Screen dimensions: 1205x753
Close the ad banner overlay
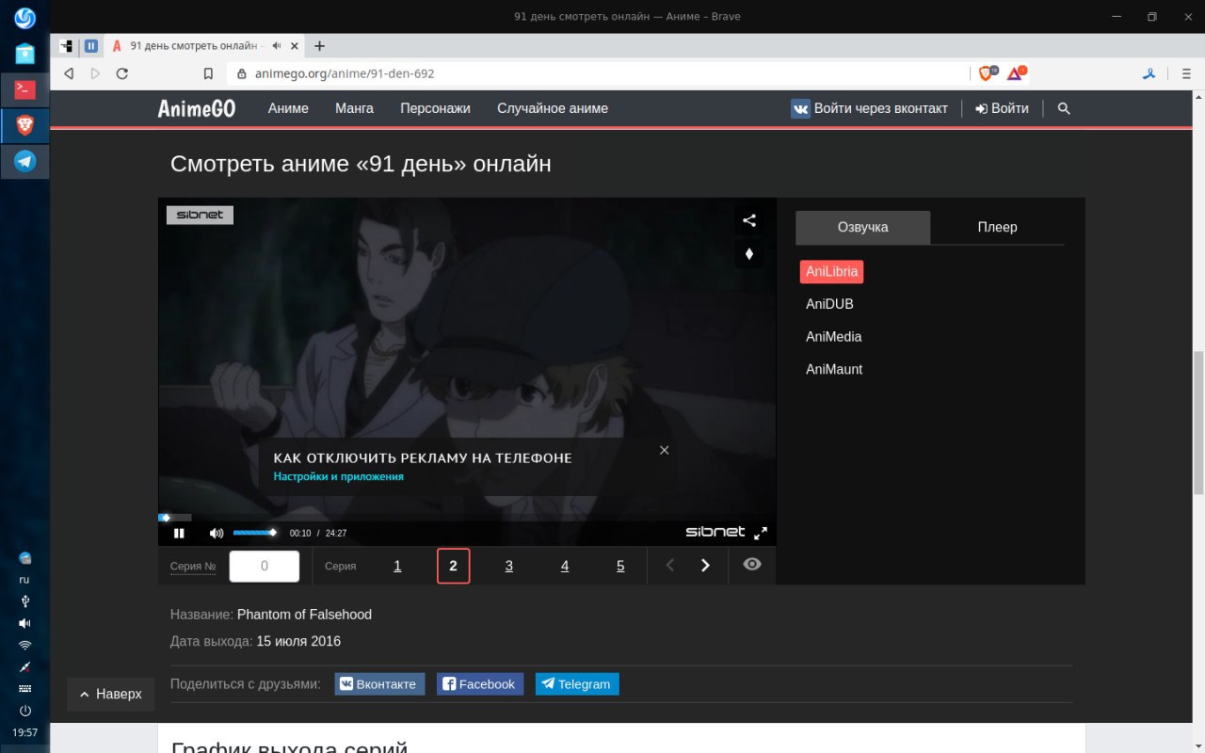pos(664,450)
